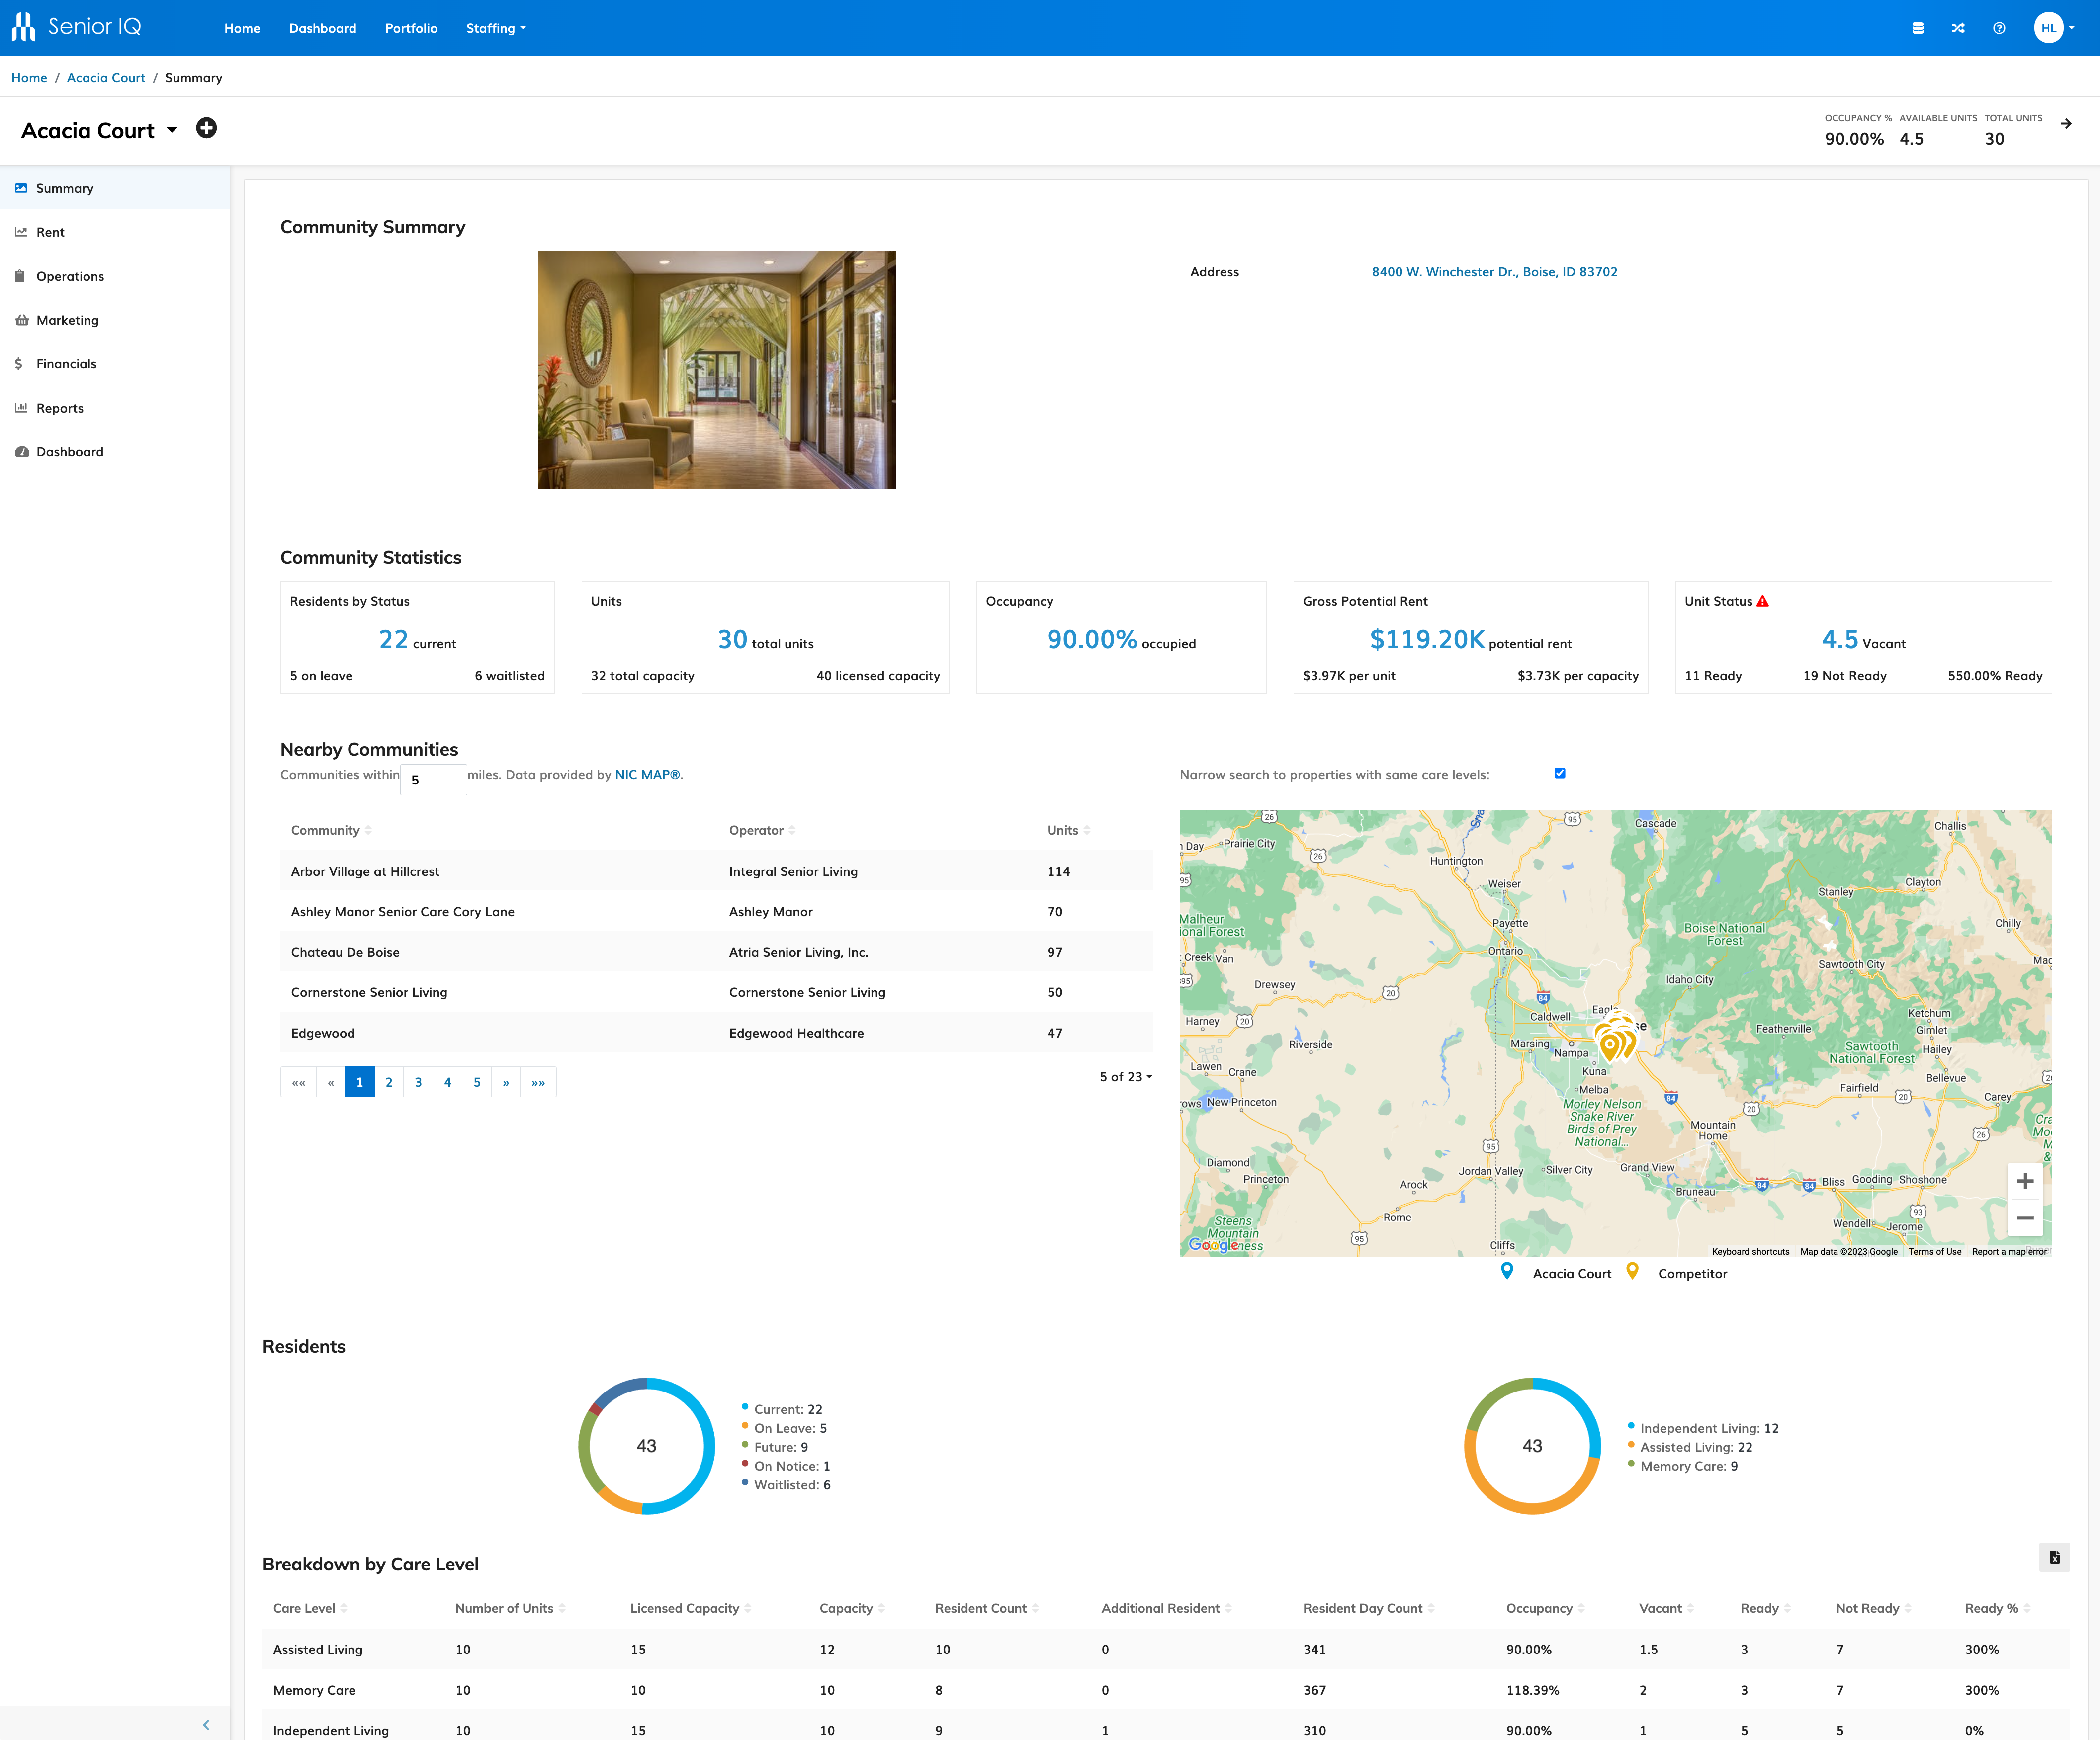Uncheck narrow search to same care levels
This screenshot has height=1740, width=2100.
[1560, 773]
